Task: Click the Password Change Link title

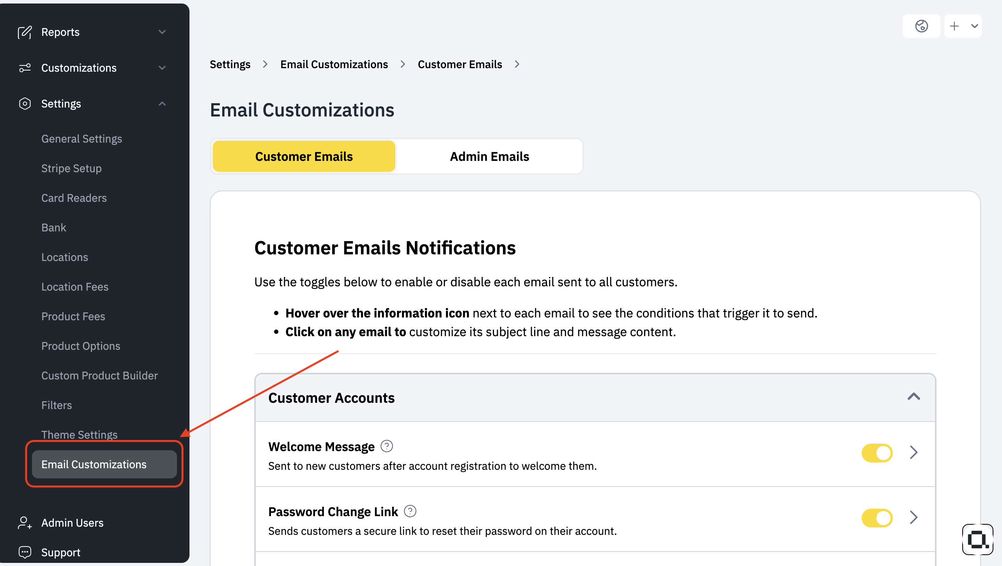Action: click(333, 512)
